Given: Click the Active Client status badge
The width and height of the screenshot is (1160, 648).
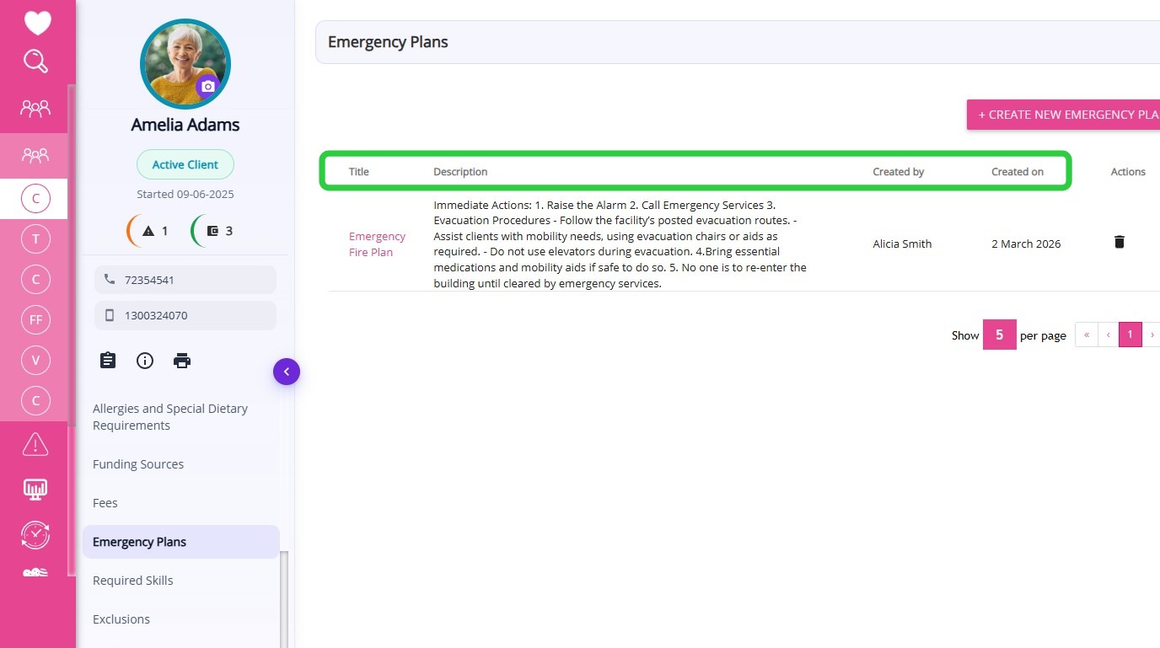Looking at the screenshot, I should (185, 165).
